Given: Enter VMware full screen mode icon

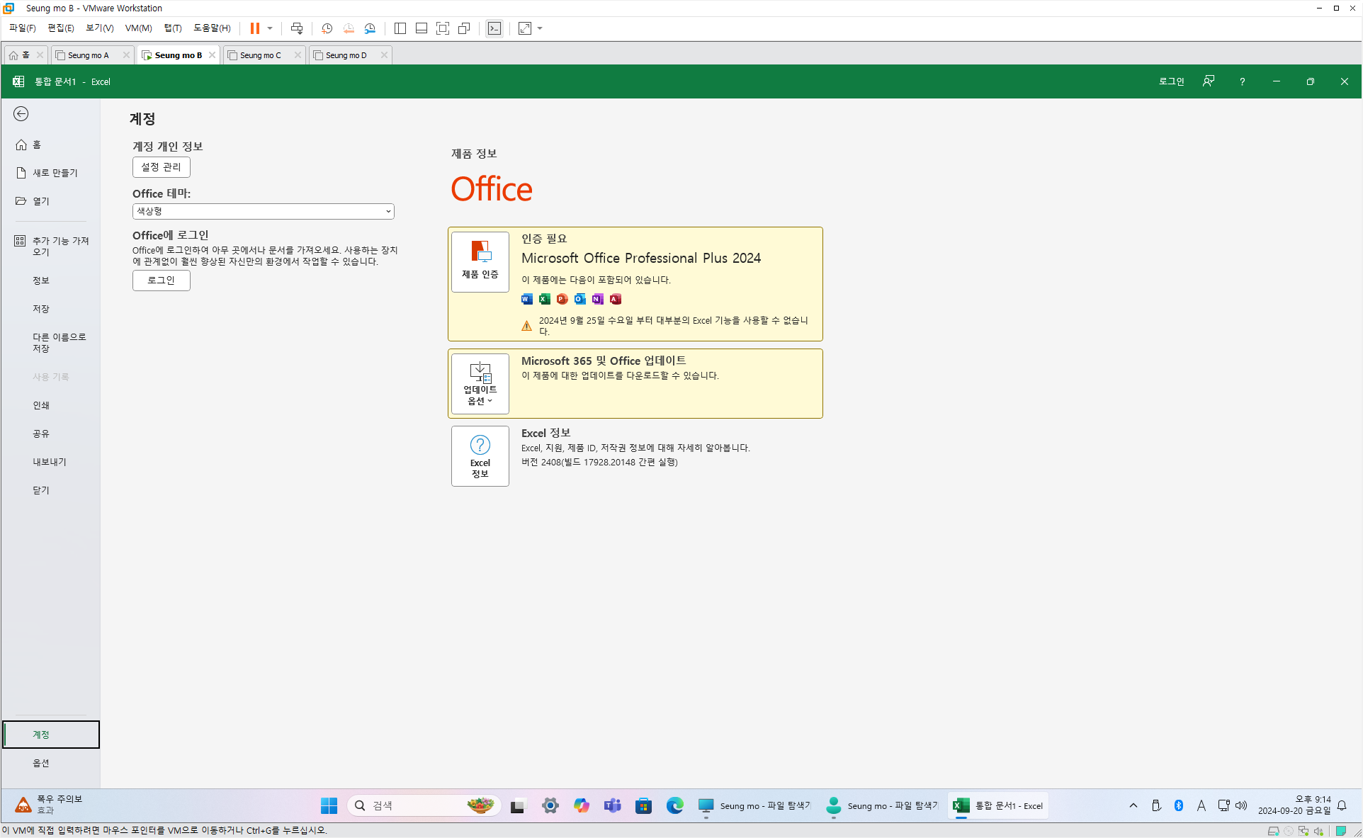Looking at the screenshot, I should point(443,28).
